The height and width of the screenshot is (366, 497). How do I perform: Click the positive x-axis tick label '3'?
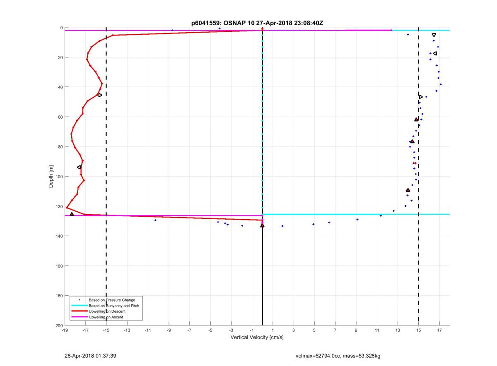pos(293,330)
